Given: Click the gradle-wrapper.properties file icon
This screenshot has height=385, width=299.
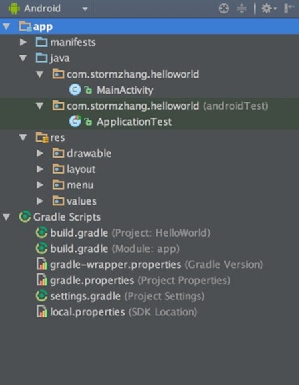Looking at the screenshot, I should pyautogui.click(x=41, y=264).
